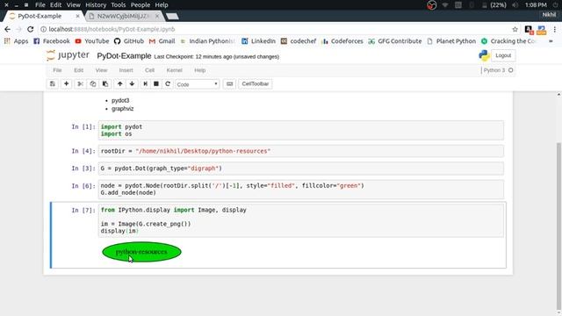The height and width of the screenshot is (316, 562).
Task: Open the Planet Python bookmark
Action: (451, 41)
